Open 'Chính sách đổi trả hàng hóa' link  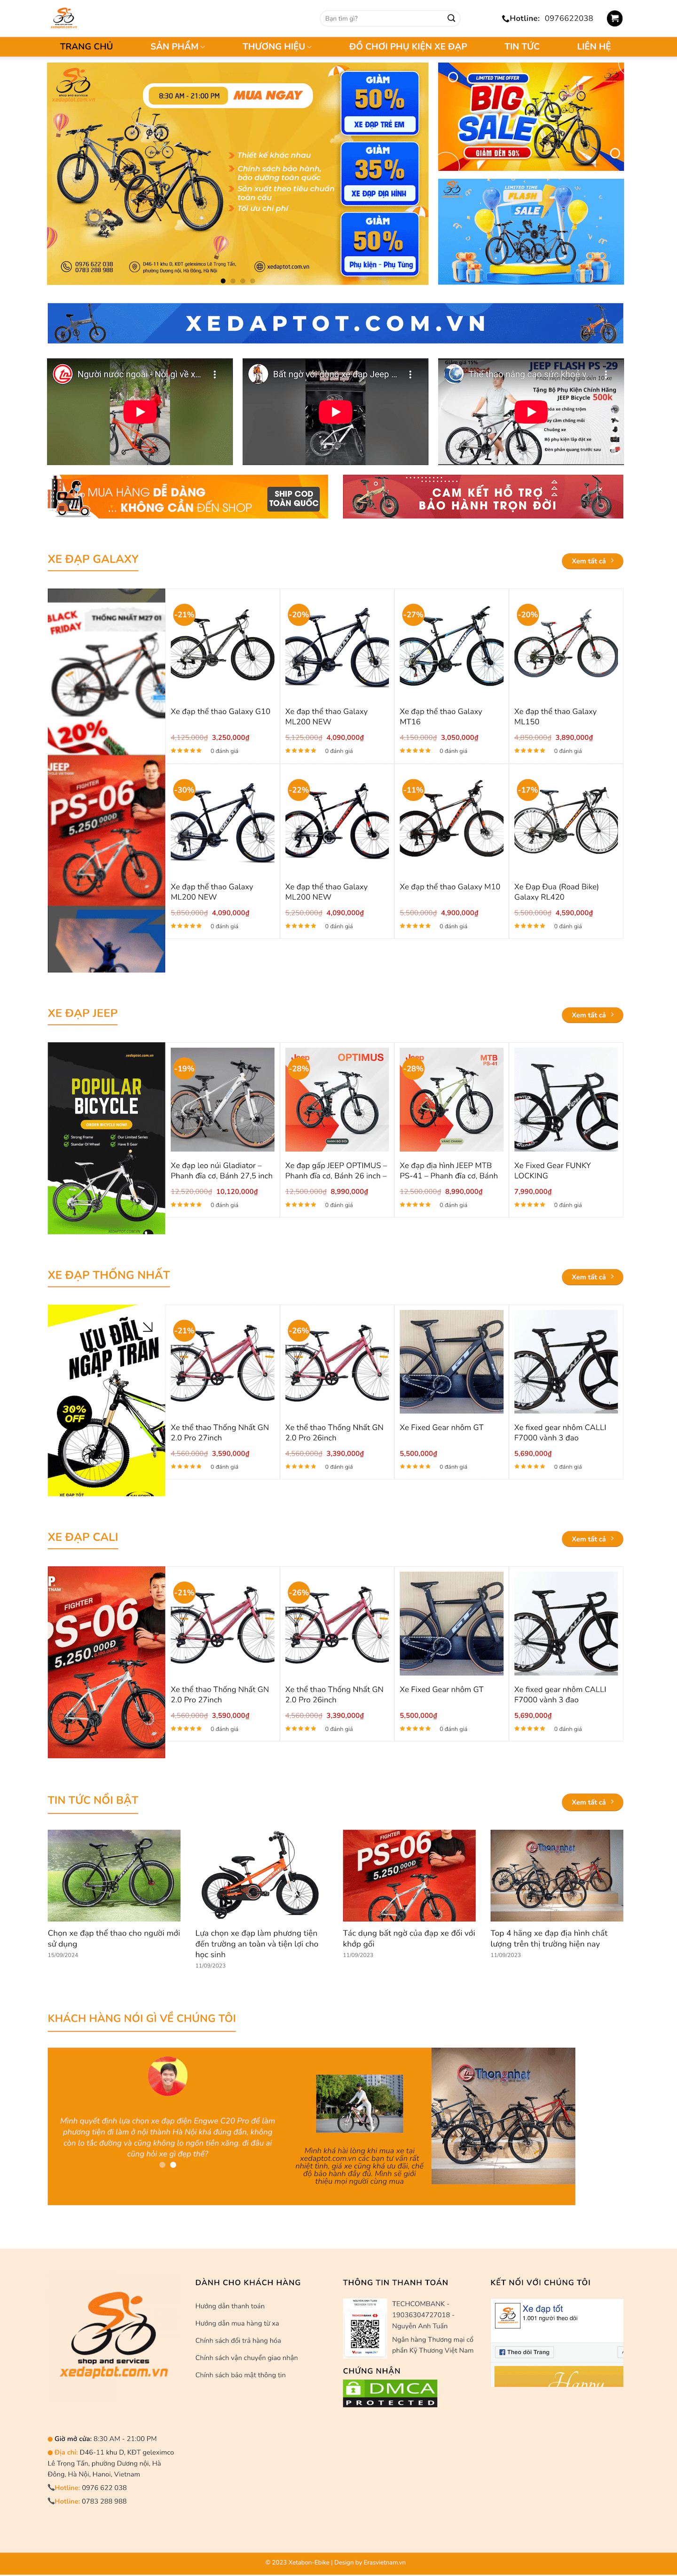click(237, 2340)
